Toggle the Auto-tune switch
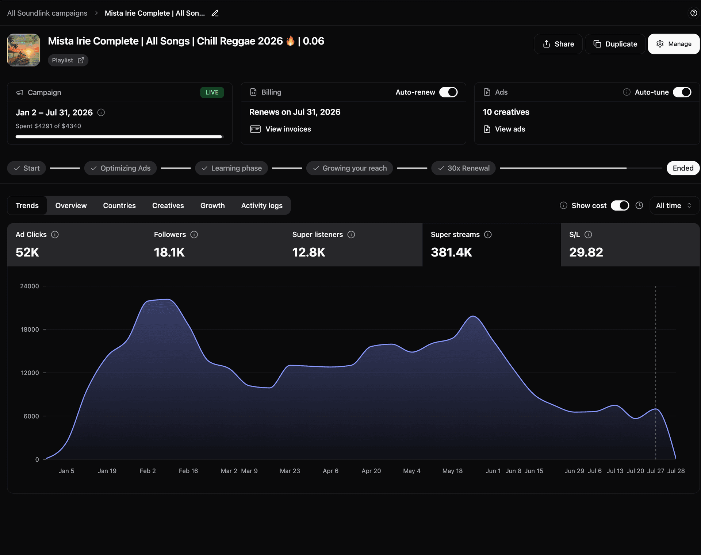This screenshot has height=555, width=701. [x=682, y=92]
